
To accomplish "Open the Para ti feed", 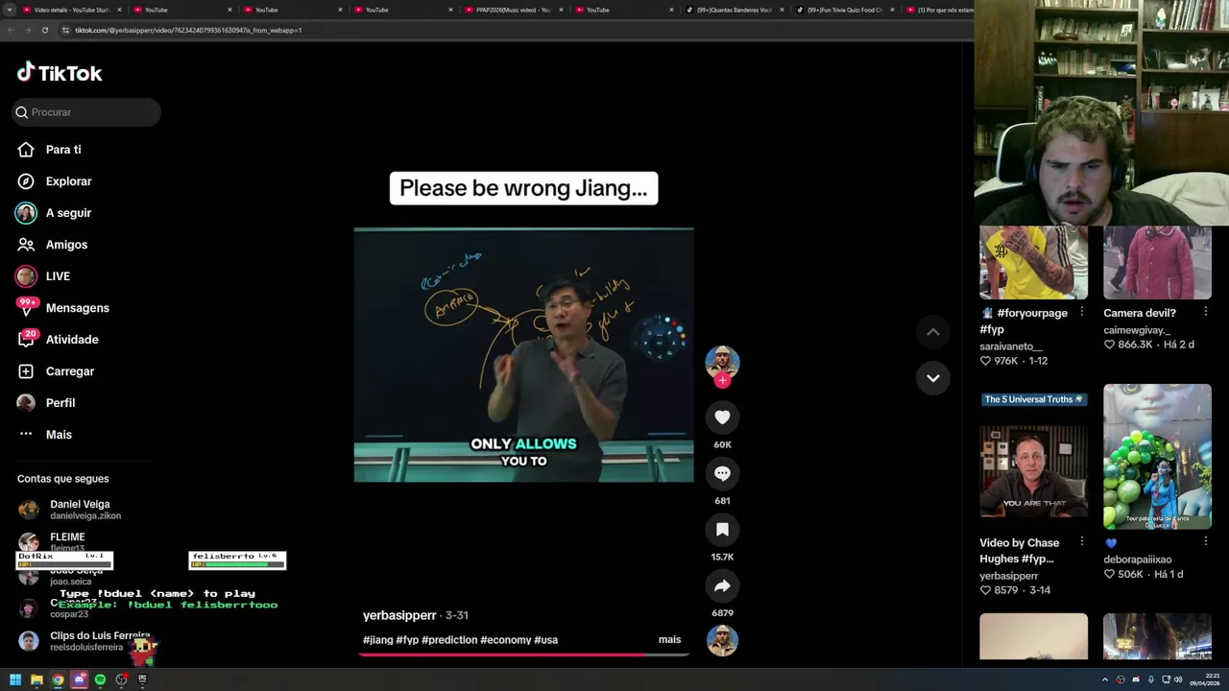I will click(63, 150).
